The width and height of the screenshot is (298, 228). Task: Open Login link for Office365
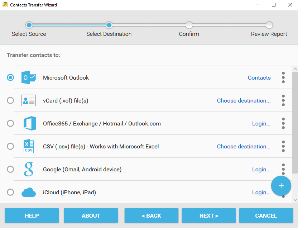261,124
